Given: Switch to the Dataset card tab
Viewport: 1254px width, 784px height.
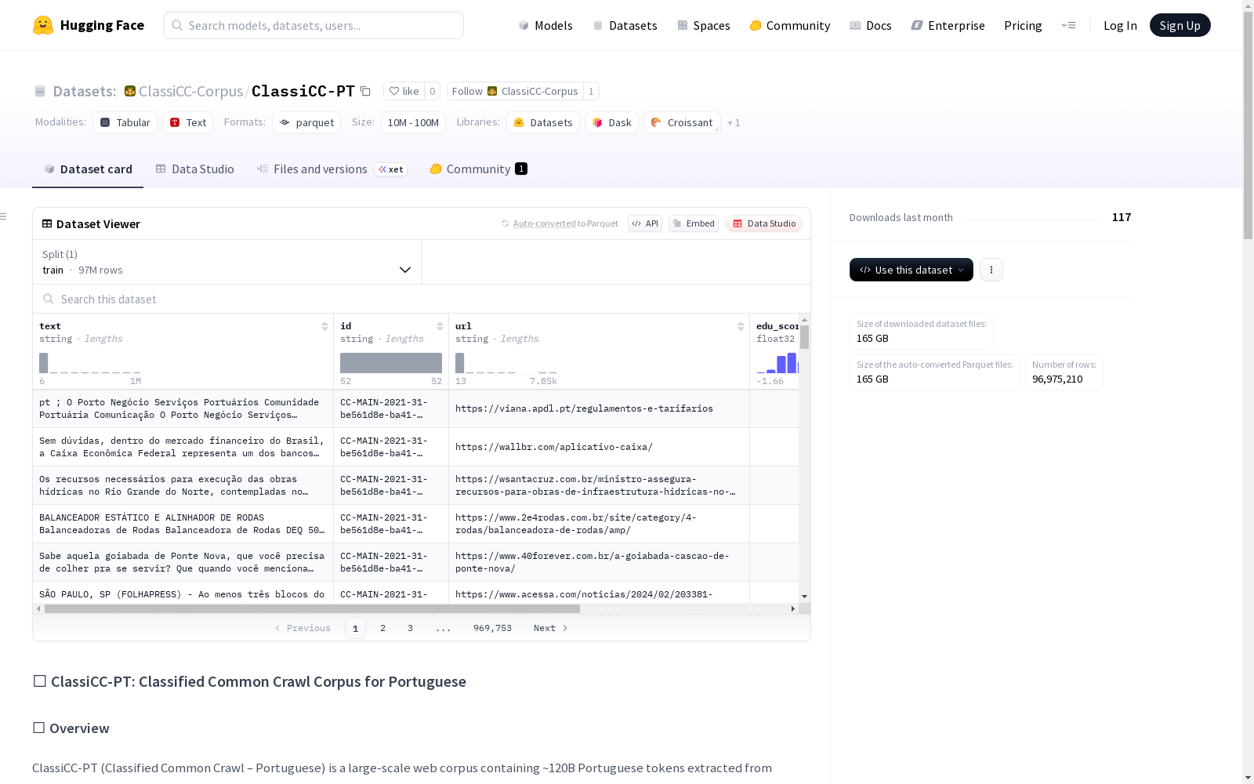Looking at the screenshot, I should (x=88, y=169).
